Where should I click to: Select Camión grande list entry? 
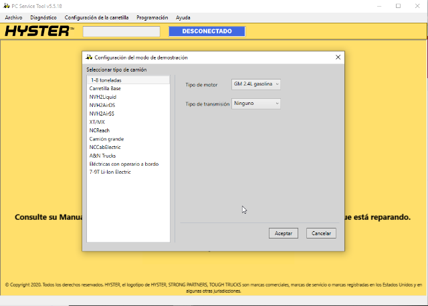pyautogui.click(x=106, y=139)
